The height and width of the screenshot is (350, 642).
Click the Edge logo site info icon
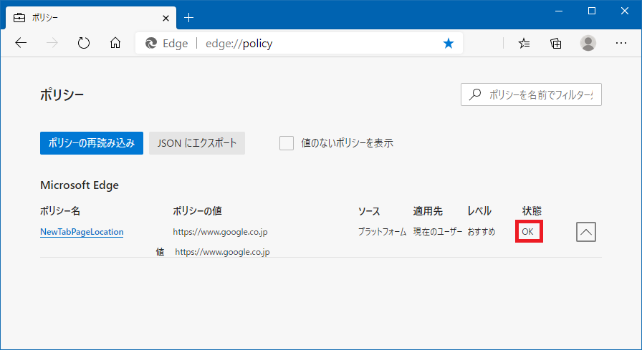pos(151,43)
